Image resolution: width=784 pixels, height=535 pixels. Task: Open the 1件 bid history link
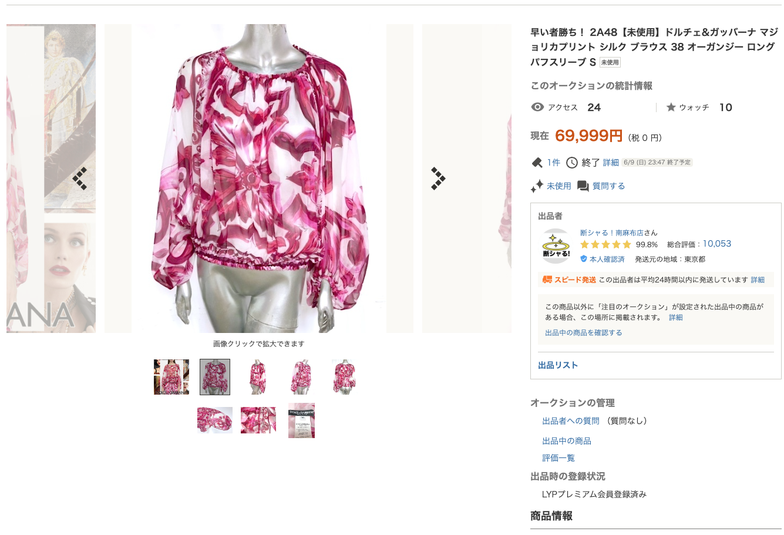click(x=554, y=163)
